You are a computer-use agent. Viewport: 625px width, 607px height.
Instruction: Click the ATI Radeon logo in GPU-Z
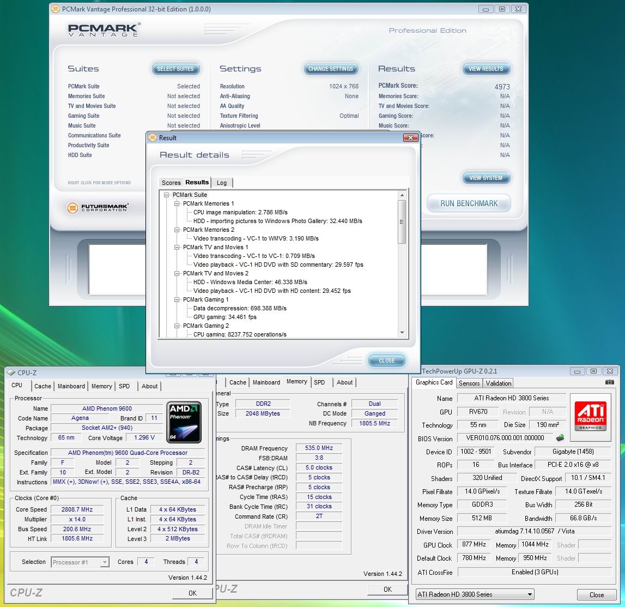590,417
